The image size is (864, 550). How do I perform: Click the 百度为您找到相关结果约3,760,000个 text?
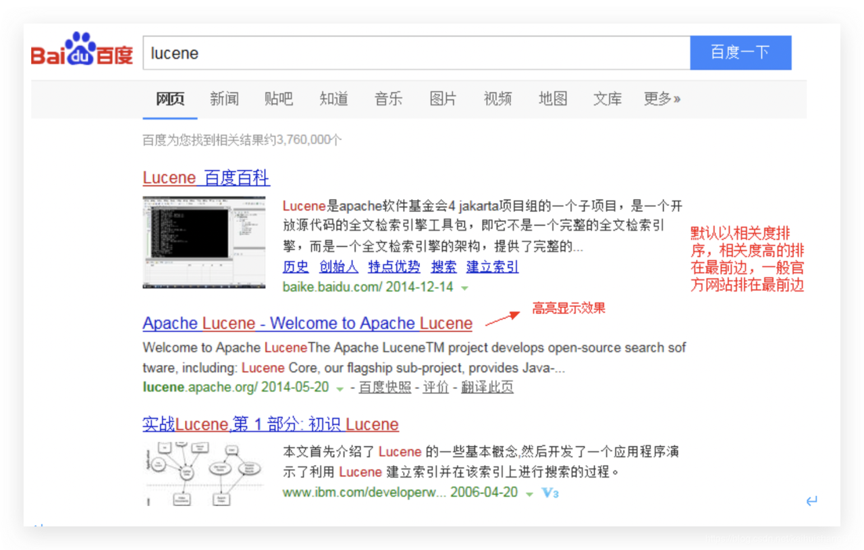coord(242,140)
